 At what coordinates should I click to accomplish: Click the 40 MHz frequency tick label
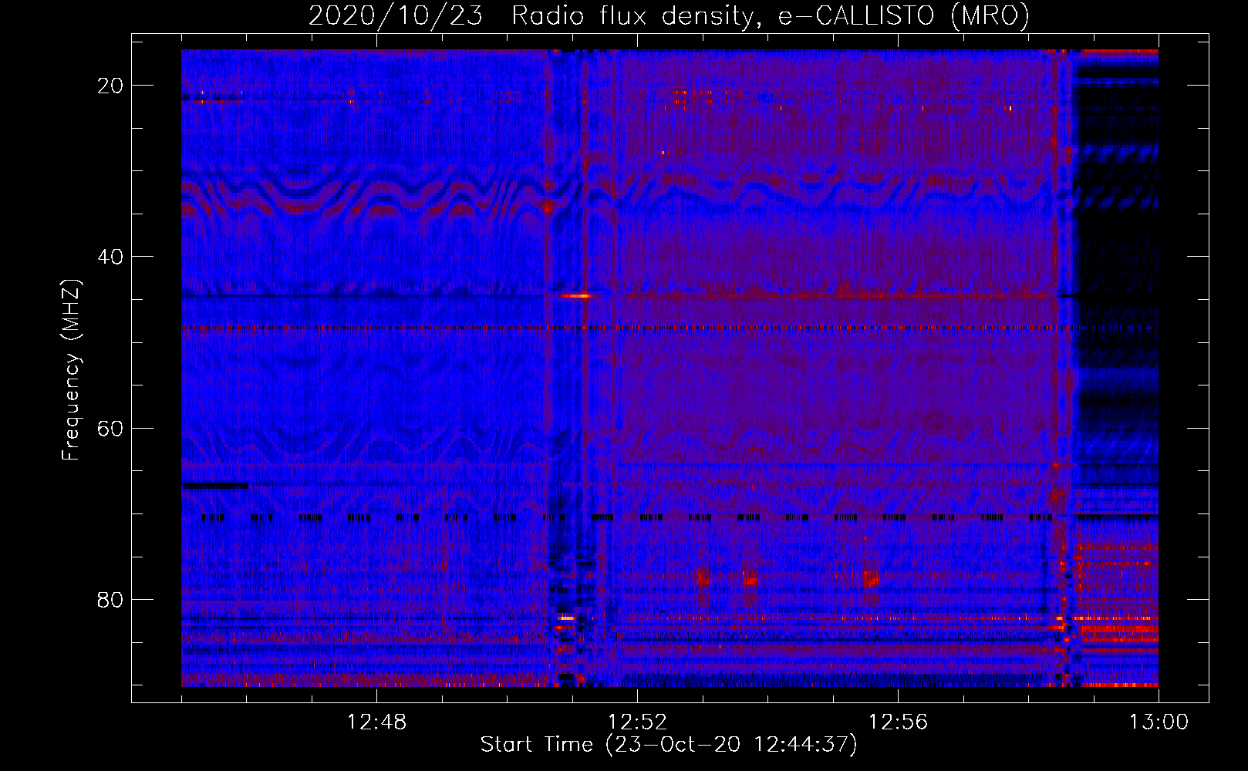coord(111,257)
